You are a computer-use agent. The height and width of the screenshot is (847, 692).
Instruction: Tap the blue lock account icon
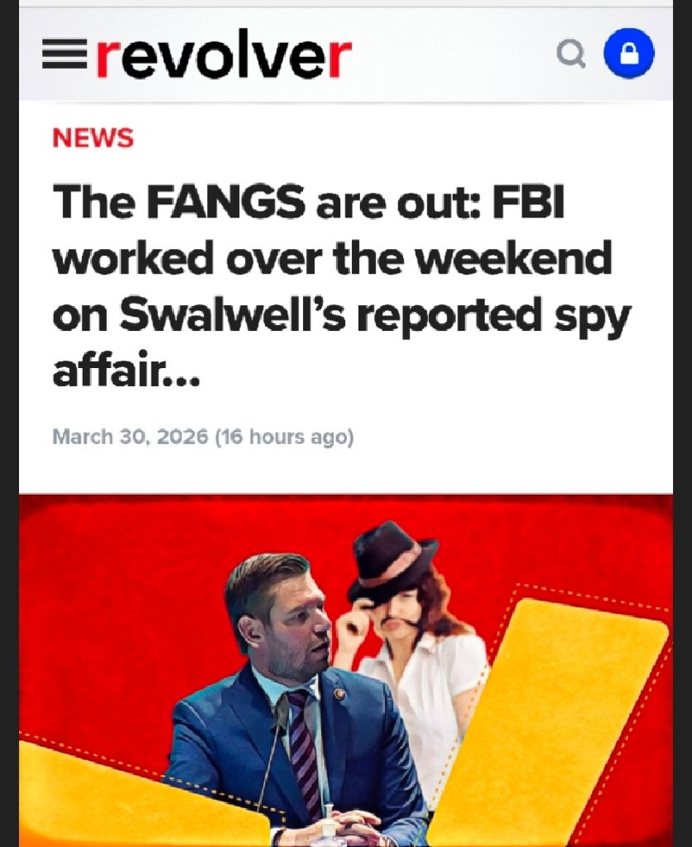[x=628, y=54]
